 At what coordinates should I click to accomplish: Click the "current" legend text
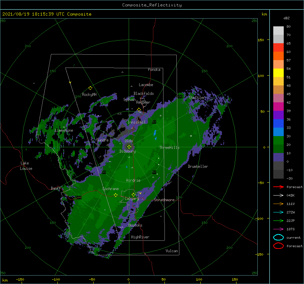pyautogui.click(x=294, y=237)
